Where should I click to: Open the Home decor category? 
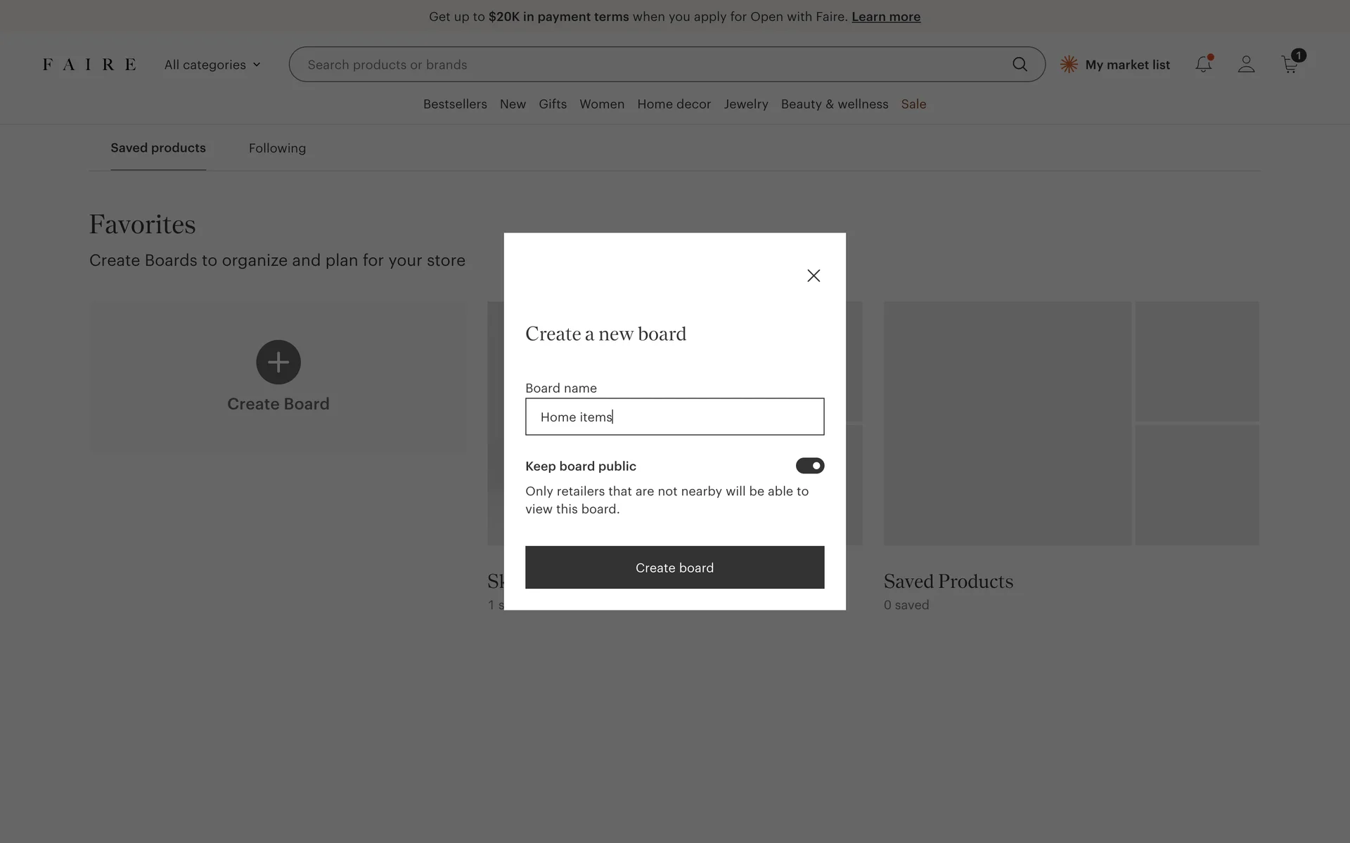(674, 104)
